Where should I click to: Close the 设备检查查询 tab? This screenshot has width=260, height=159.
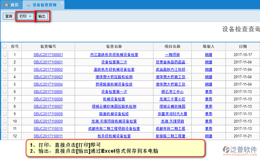pos(62,3)
